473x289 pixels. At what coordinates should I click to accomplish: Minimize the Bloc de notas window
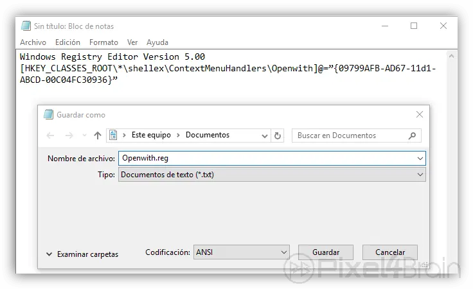[385, 26]
